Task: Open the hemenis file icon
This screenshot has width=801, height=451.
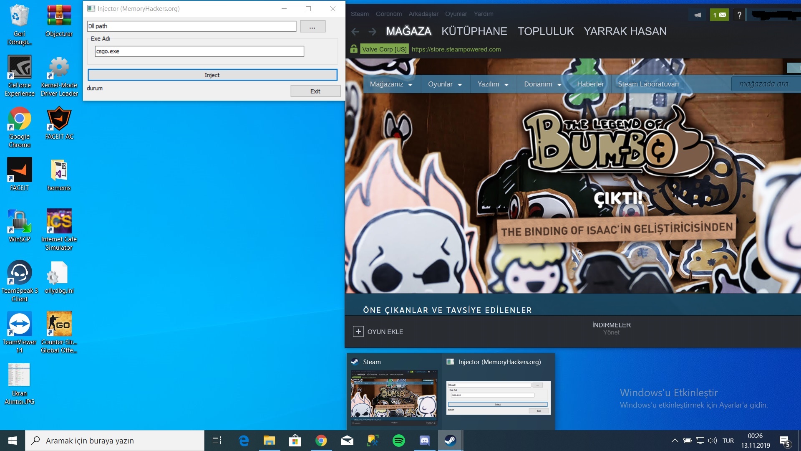Action: pyautogui.click(x=59, y=175)
